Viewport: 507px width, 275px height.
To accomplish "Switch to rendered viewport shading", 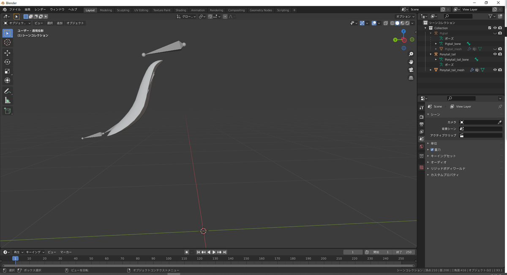I will [407, 23].
